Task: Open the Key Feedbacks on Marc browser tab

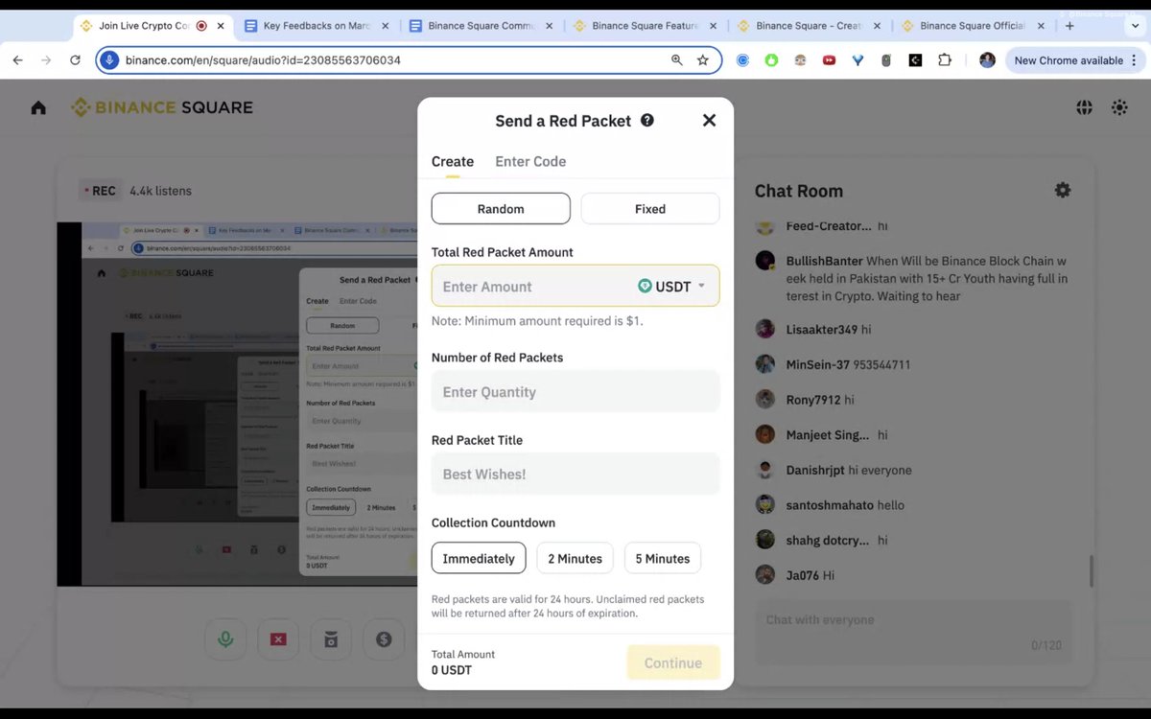Action: point(317,26)
